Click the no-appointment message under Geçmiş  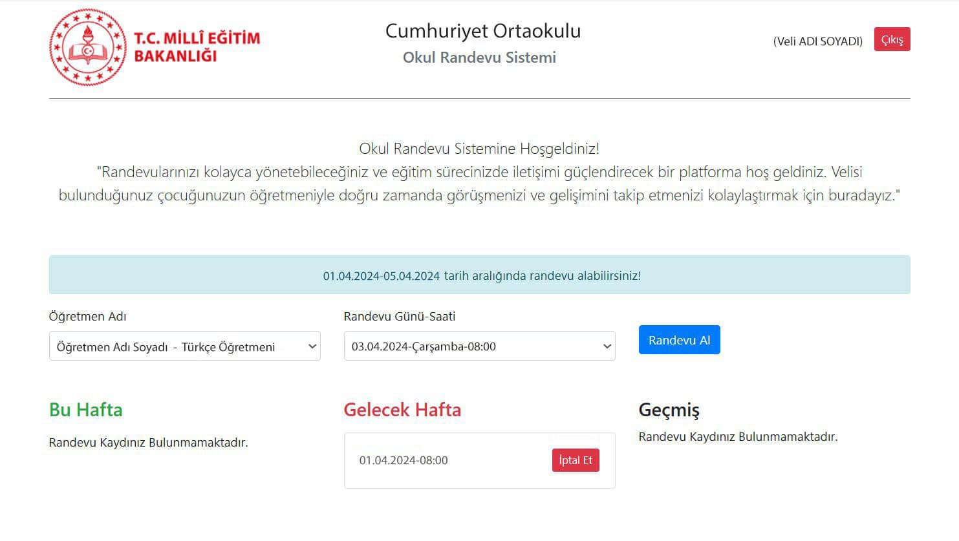[x=738, y=437]
